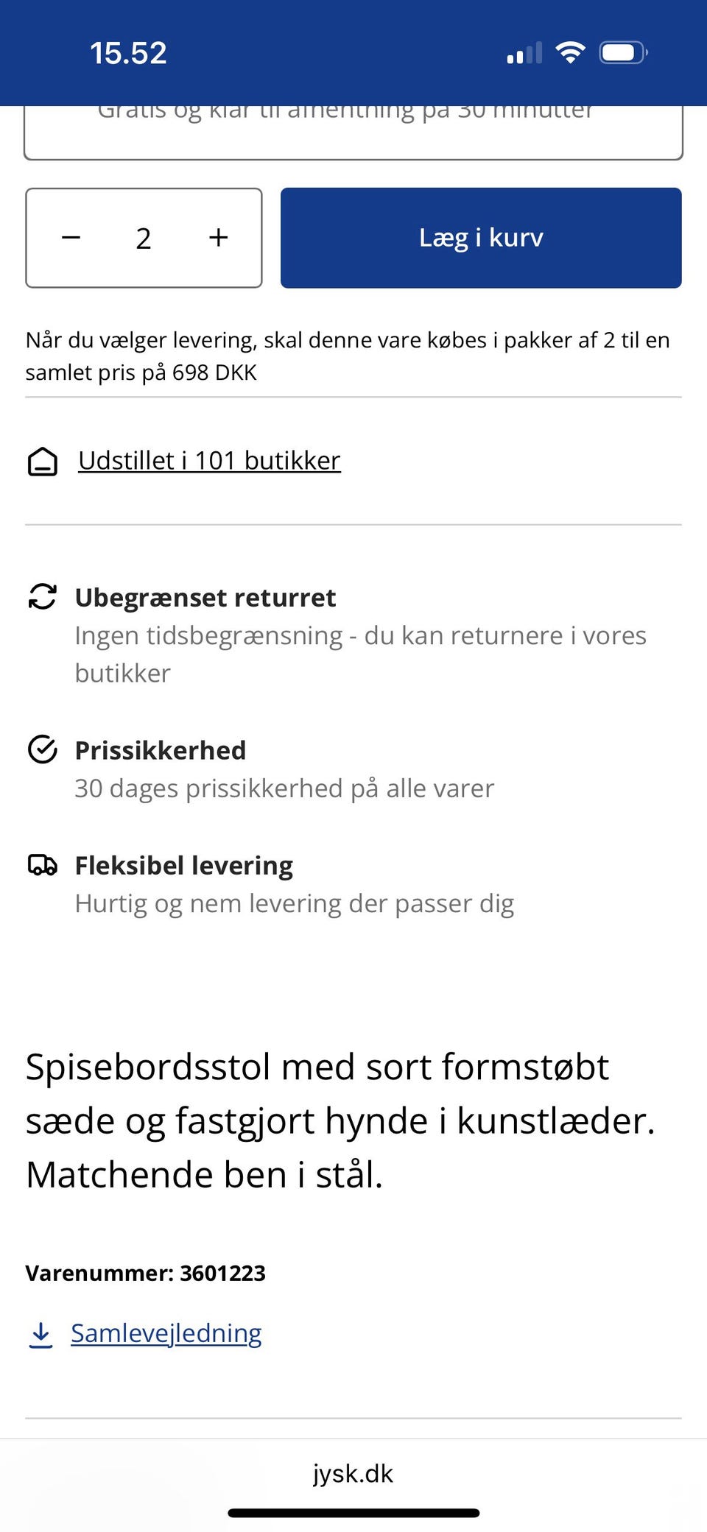
Task: Tap the battery indicator icon
Action: click(x=622, y=52)
